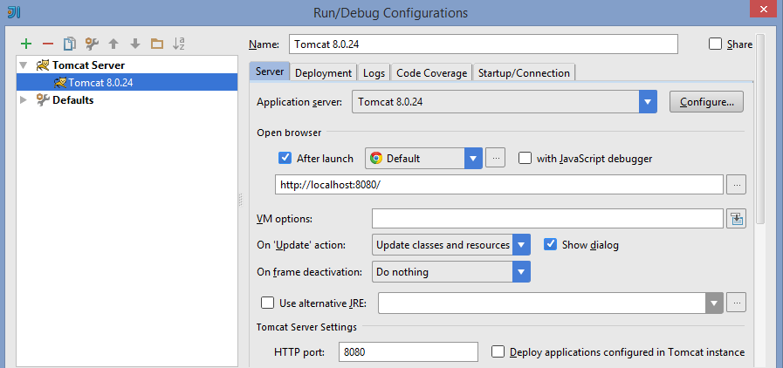Screen dimensions: 783x368
Task: Check Deploy applications configured in Tomcat instance
Action: point(498,352)
